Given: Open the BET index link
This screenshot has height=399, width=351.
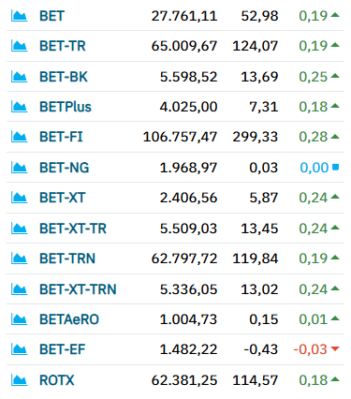Looking at the screenshot, I should [51, 16].
